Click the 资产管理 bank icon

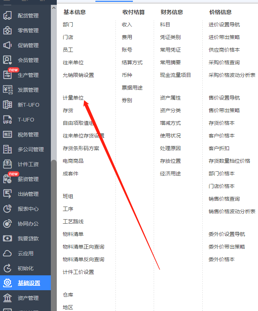(7, 298)
